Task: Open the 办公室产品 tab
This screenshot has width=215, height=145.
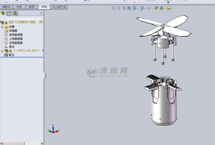Action: click(x=59, y=7)
